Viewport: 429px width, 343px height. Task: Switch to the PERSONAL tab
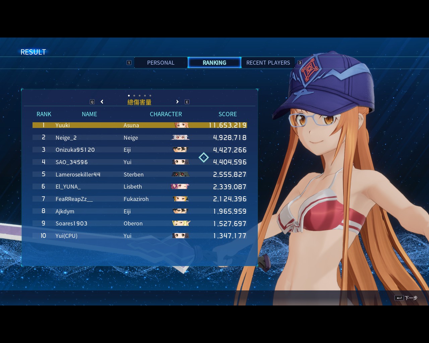click(x=161, y=63)
